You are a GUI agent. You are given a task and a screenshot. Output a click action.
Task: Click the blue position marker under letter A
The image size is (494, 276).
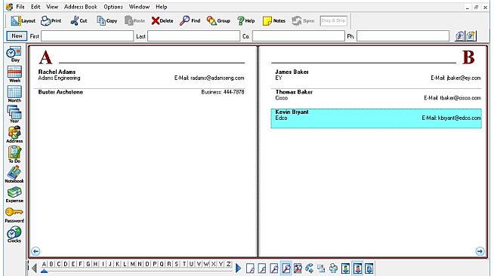[45, 271]
